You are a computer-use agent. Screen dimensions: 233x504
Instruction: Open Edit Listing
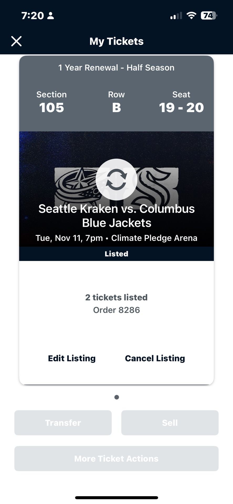point(71,358)
